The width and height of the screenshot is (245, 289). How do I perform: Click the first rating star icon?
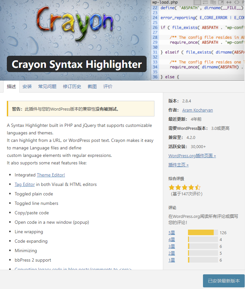[x=172, y=187]
